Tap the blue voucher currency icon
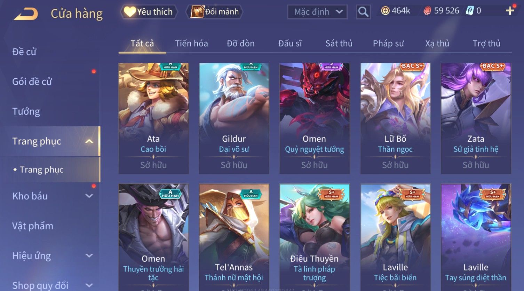 tap(470, 11)
